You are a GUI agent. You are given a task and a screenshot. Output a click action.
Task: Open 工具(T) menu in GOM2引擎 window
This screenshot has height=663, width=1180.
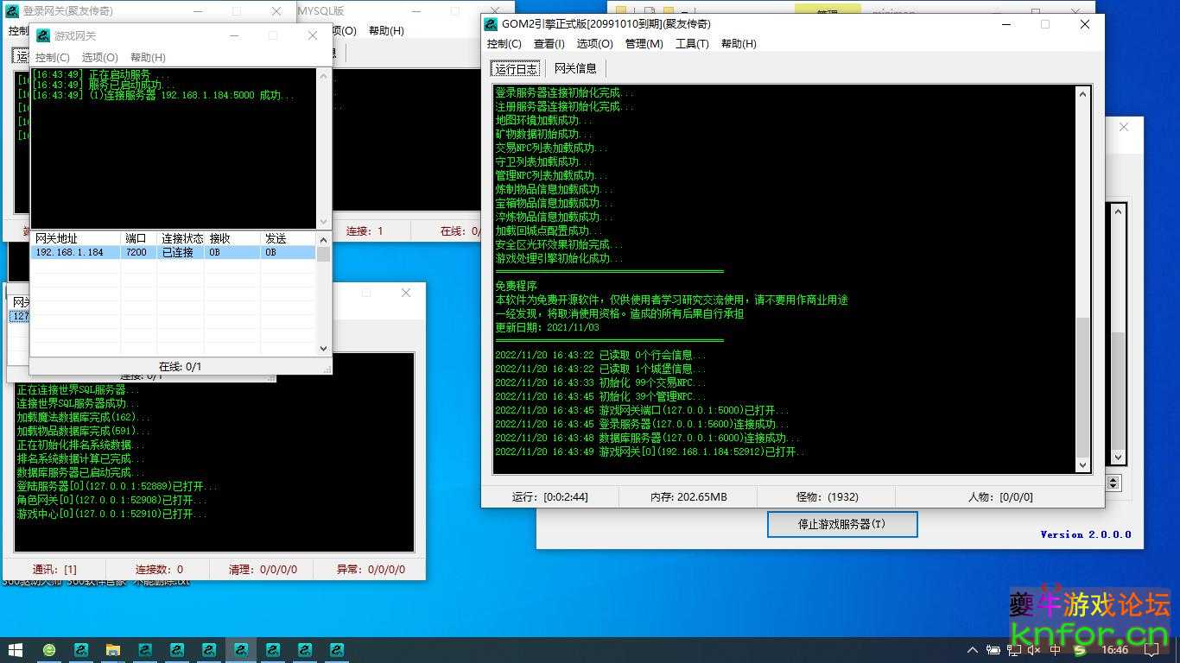(692, 43)
